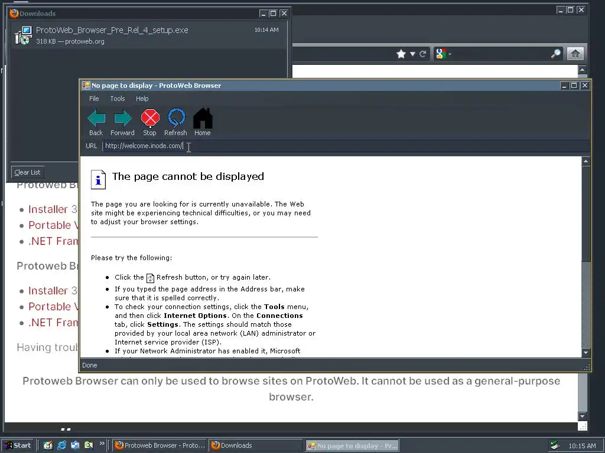Click the Outlook Express quick launch icon

(x=75, y=445)
